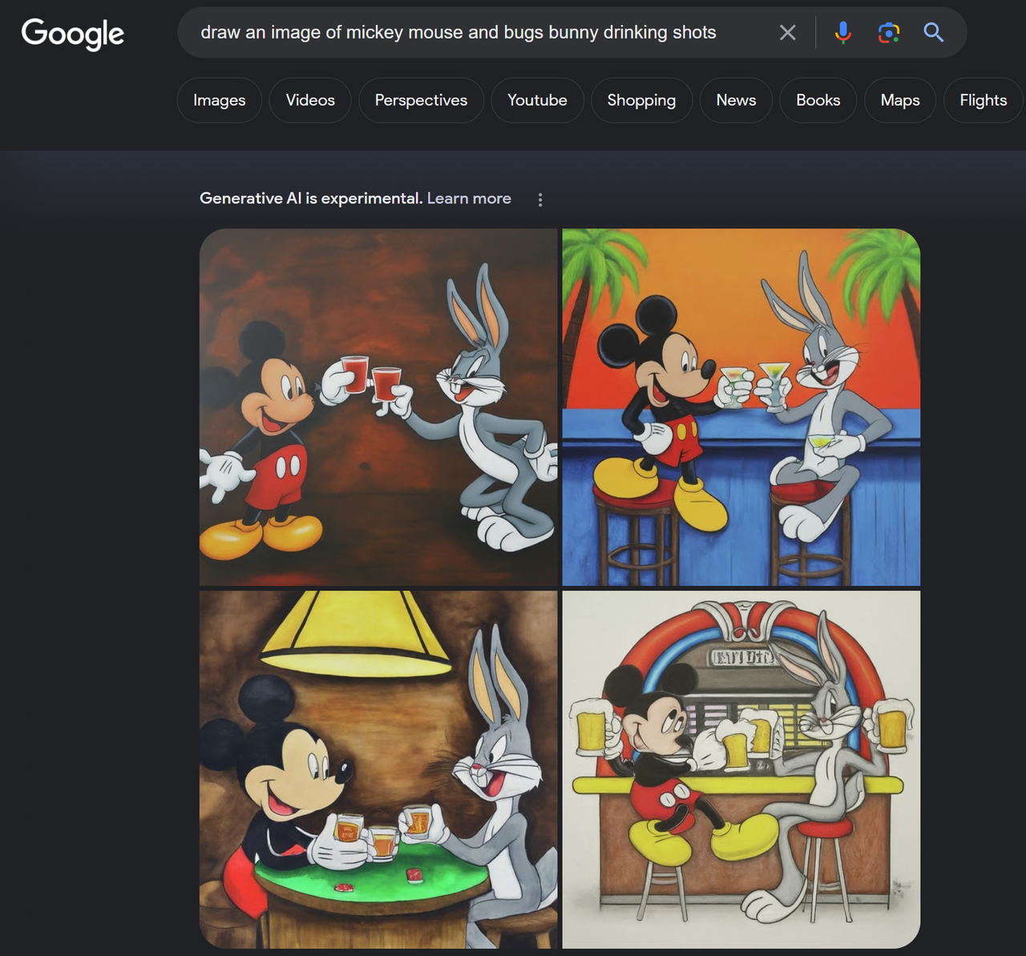
Task: Open Books results
Action: (818, 100)
